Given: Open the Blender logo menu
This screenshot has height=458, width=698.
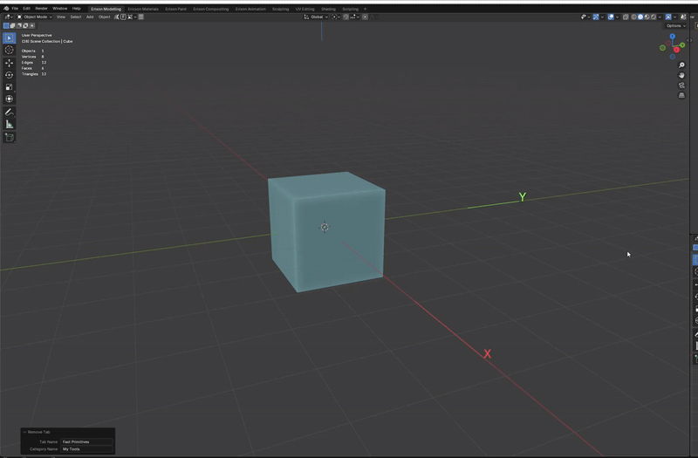Looking at the screenshot, I should (x=6, y=9).
